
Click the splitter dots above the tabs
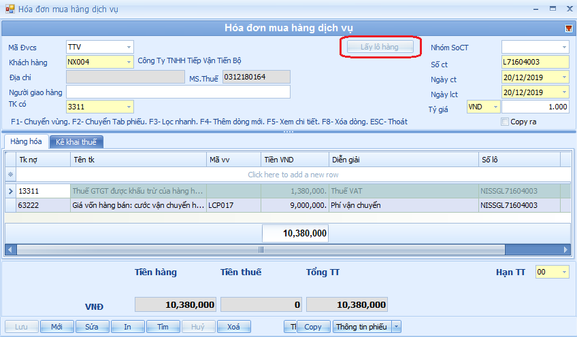click(x=288, y=131)
